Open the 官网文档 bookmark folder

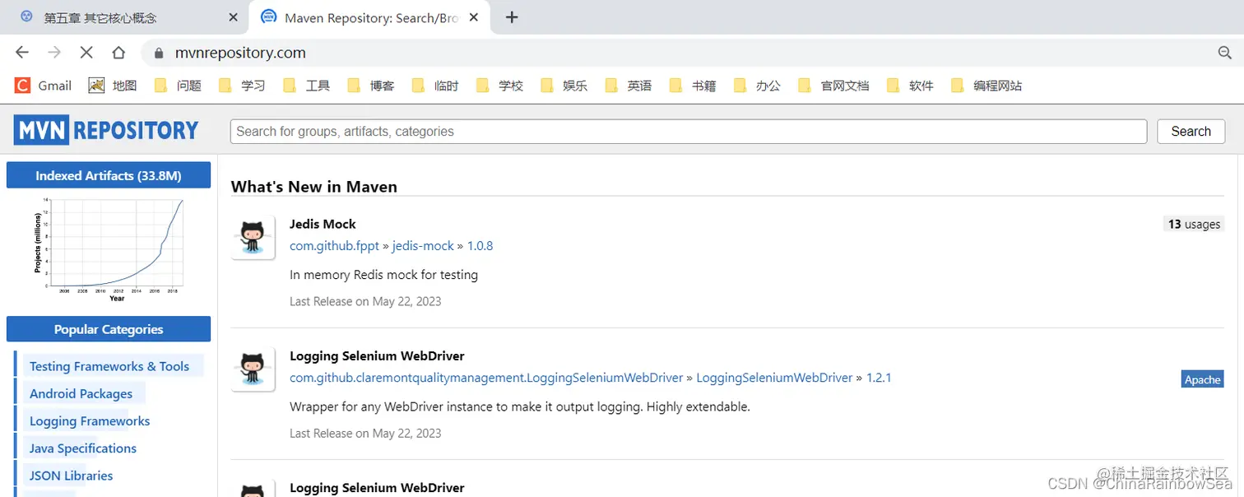pyautogui.click(x=833, y=86)
